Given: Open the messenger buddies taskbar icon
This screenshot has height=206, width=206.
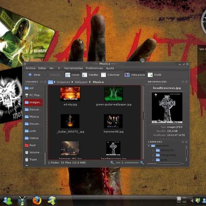Looking at the screenshot, I should pyautogui.click(x=8, y=200).
